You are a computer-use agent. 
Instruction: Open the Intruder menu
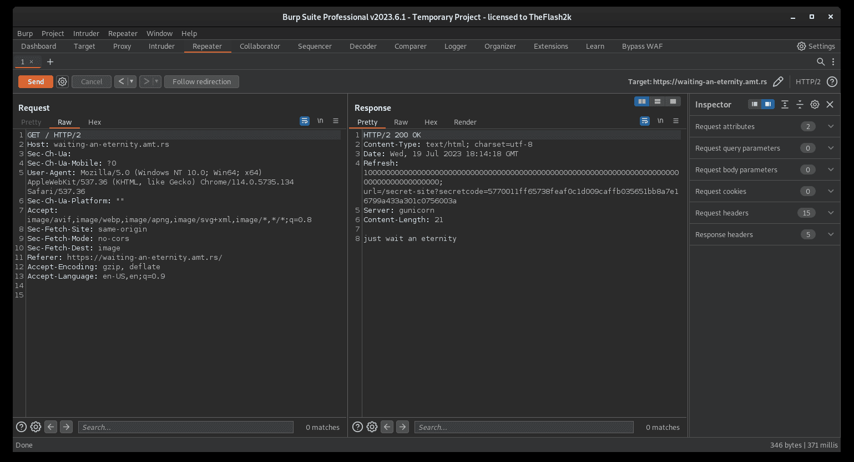[86, 33]
